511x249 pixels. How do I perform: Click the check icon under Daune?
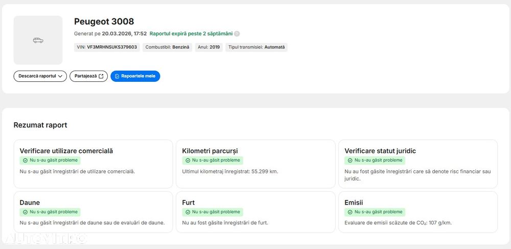click(25, 212)
